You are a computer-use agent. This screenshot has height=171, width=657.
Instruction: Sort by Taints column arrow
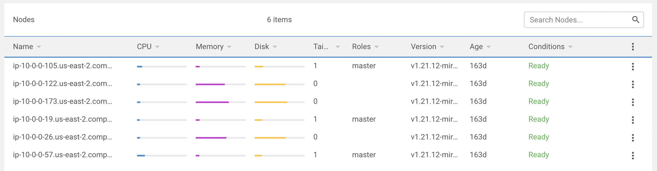tap(337, 47)
